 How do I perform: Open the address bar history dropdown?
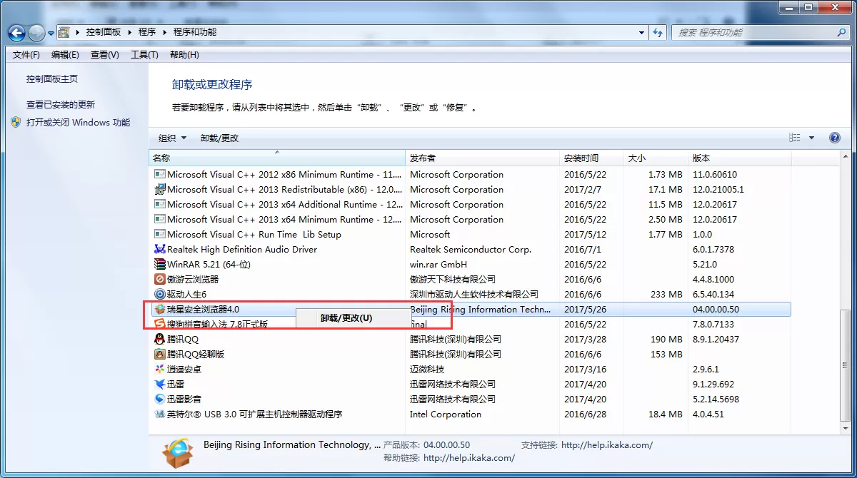coord(641,33)
